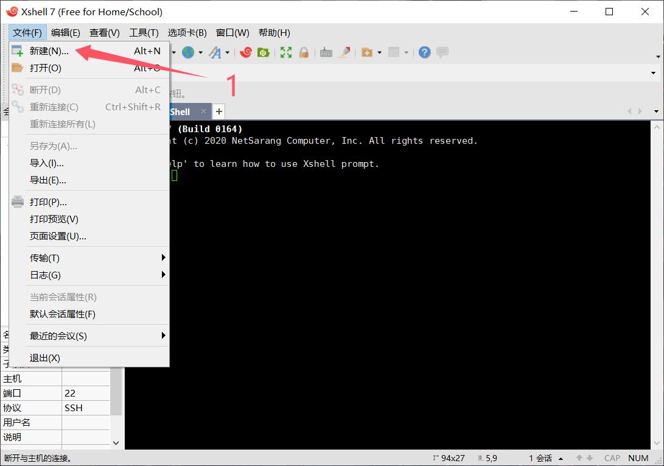Open the Tab (选项卡) menu
Viewport: 664px width, 466px height.
point(187,33)
